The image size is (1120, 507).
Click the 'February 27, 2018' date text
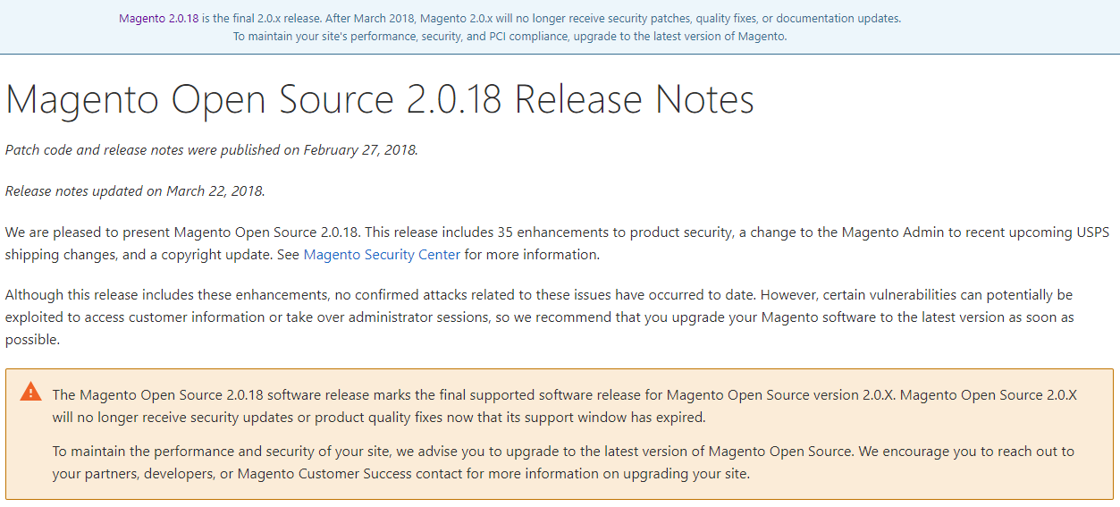pyautogui.click(x=359, y=150)
